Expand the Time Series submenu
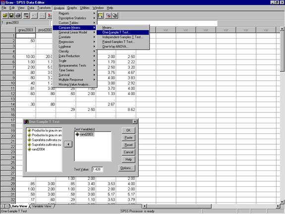 (75, 70)
